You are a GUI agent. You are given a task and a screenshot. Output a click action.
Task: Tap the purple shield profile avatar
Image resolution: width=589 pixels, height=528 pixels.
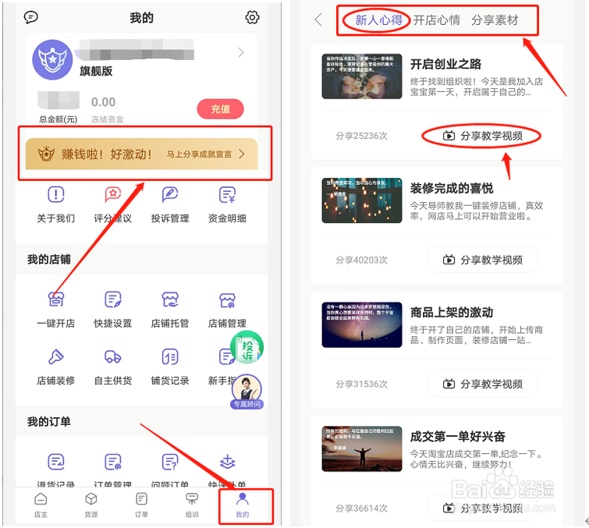(52, 60)
